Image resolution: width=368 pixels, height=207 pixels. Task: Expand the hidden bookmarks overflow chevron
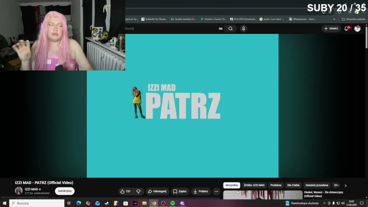tap(334, 19)
